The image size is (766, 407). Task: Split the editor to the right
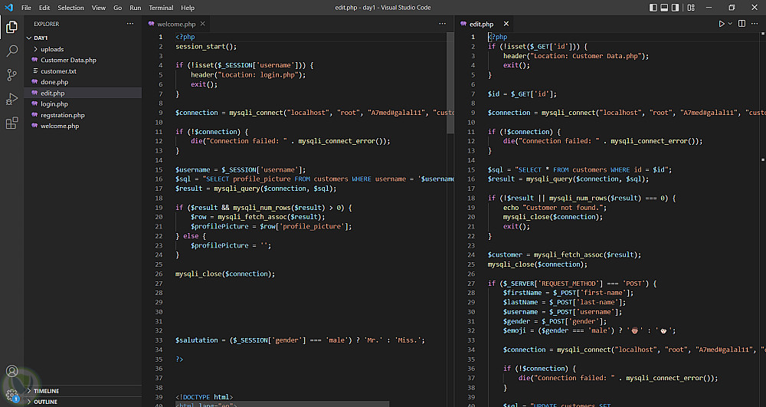[x=741, y=24]
